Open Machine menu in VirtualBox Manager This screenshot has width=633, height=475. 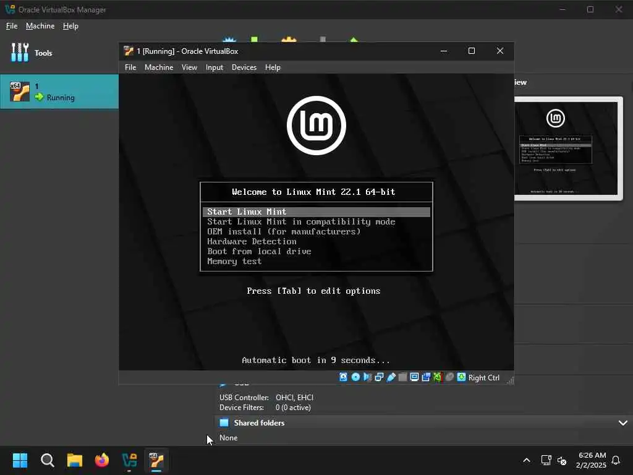(x=40, y=26)
